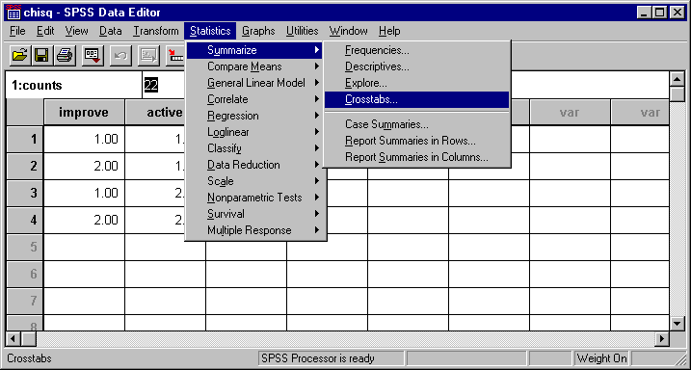Image resolution: width=691 pixels, height=370 pixels.
Task: Open the View menu
Action: tap(77, 31)
